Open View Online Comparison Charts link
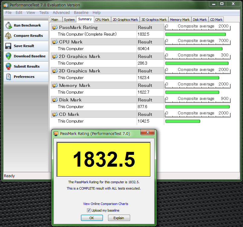Screen dimensions: 243x227 [106, 204]
